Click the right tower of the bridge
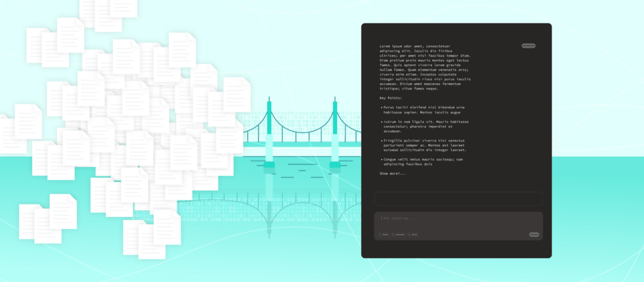Screen dimensions: 644x282 tap(335, 132)
